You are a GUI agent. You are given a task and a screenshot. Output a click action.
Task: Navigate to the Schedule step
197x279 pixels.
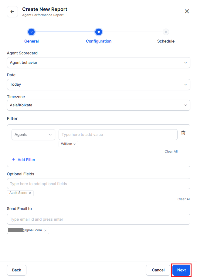click(166, 32)
